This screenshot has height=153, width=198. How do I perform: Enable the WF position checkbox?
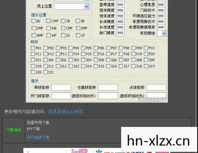pyautogui.click(x=48, y=35)
